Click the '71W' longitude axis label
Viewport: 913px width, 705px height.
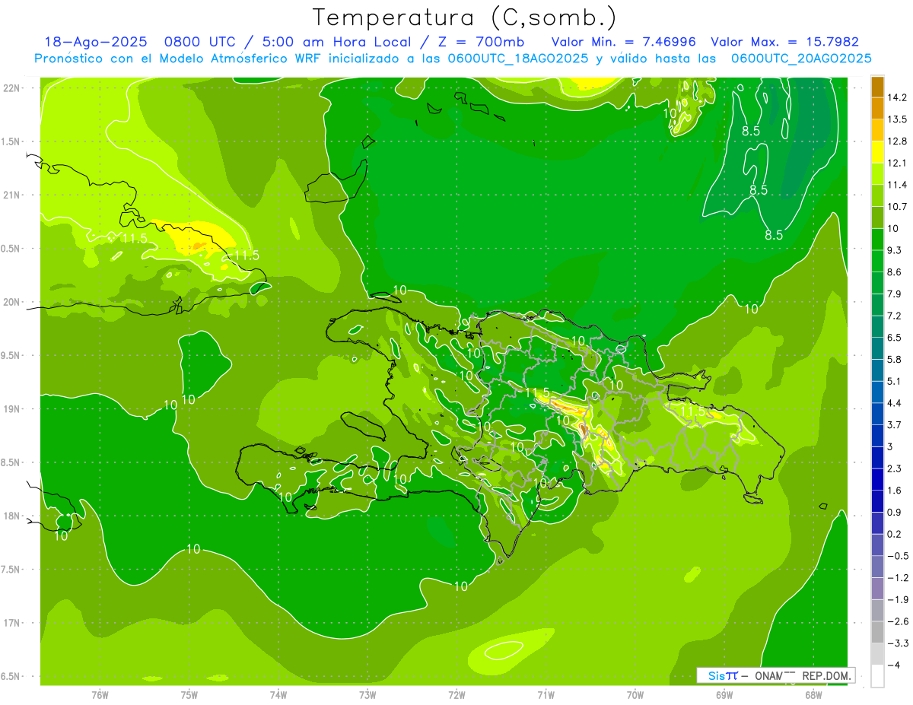(x=546, y=694)
